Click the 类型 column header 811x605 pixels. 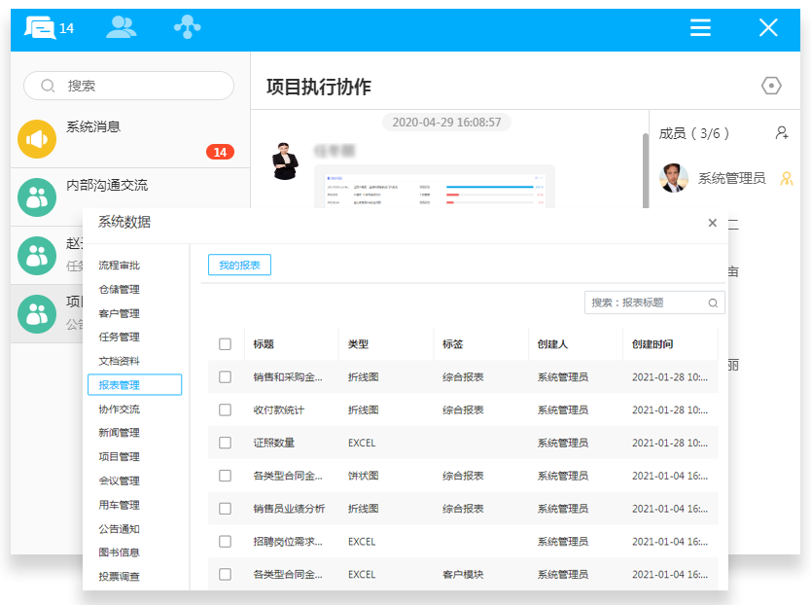coord(358,344)
